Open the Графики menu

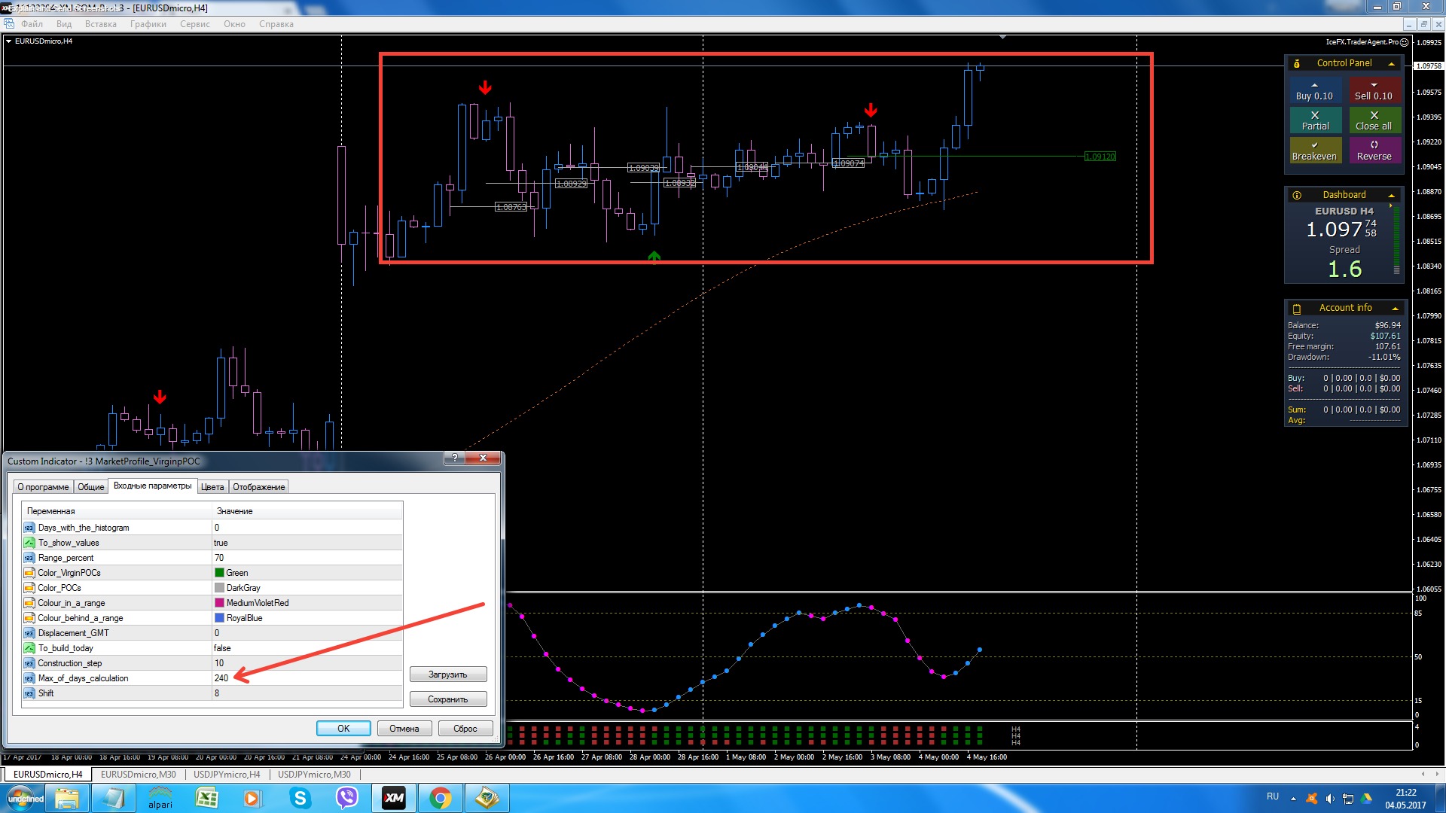tap(148, 24)
